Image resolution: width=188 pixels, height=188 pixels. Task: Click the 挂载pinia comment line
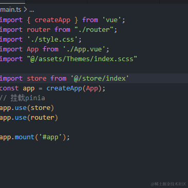[23, 98]
